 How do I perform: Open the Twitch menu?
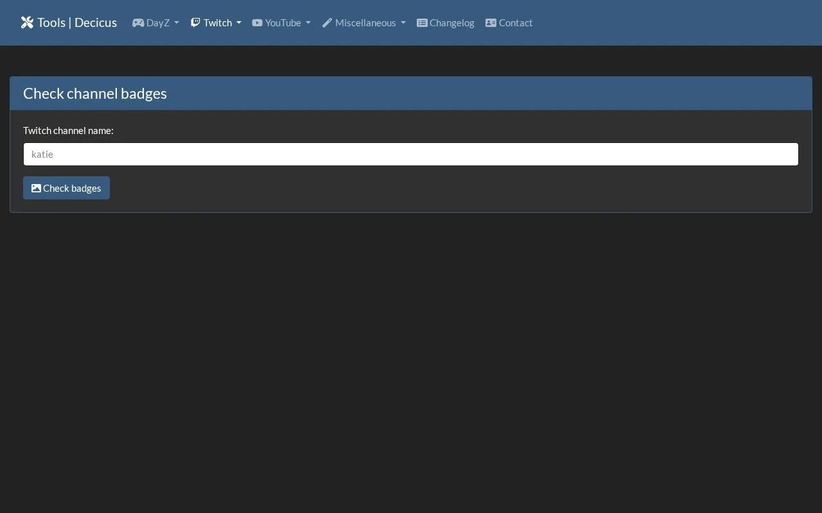216,22
